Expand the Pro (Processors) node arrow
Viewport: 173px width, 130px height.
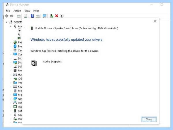tap(11, 107)
